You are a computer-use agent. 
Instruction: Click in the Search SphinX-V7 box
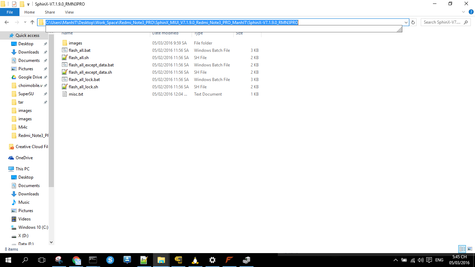[442, 22]
